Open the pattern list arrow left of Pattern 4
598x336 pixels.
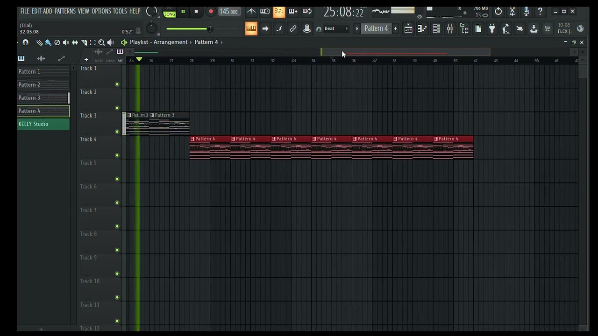point(357,29)
